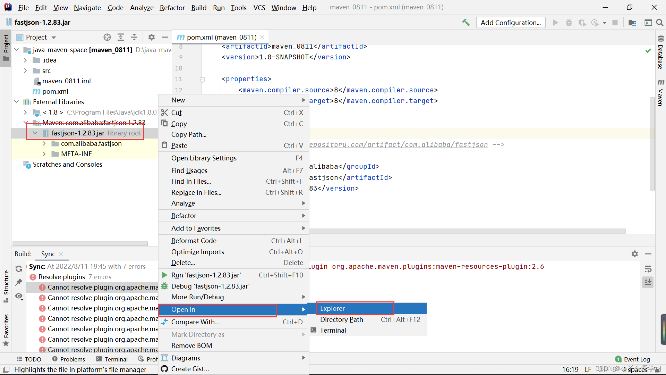The width and height of the screenshot is (666, 375).
Task: Open the Project view dropdown
Action: click(x=54, y=37)
